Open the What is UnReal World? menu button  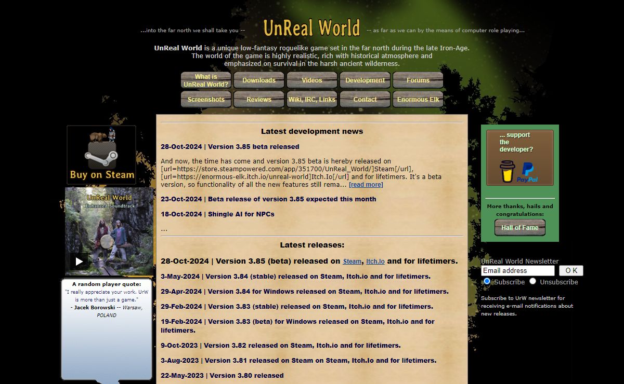[x=206, y=80]
